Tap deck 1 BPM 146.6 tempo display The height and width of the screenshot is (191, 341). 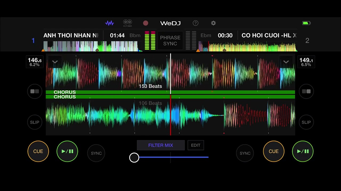point(35,62)
